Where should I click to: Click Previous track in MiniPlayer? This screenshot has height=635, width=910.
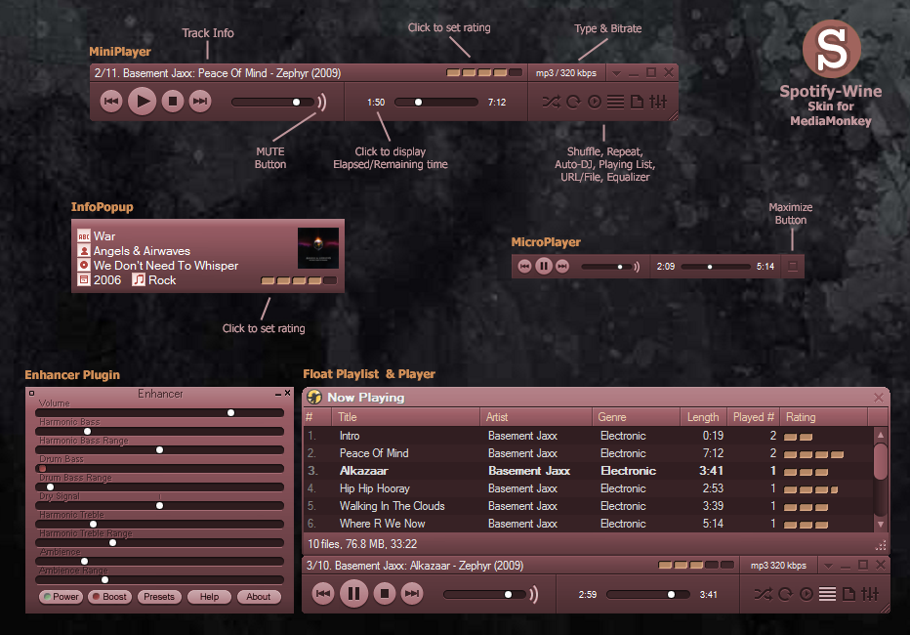point(111,102)
